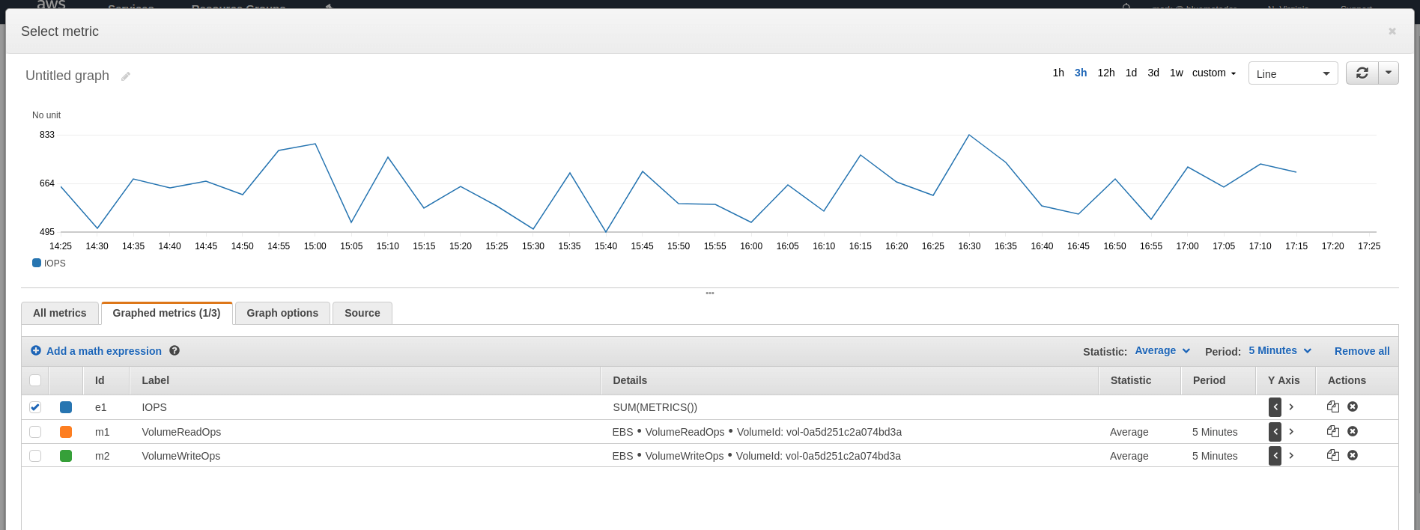Uncheck the IOPS e1 row checkbox
The width and height of the screenshot is (1420, 530).
35,407
